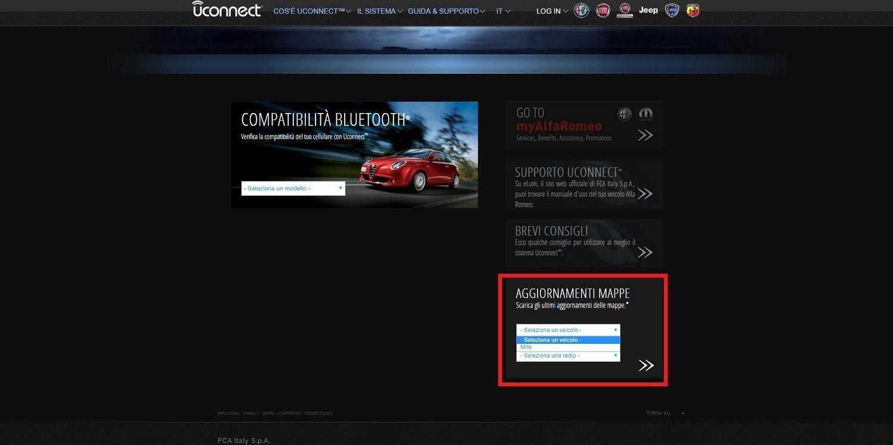Click the FCA Italy S.p.A. footer text
Image resolution: width=893 pixels, height=445 pixels.
pos(244,441)
